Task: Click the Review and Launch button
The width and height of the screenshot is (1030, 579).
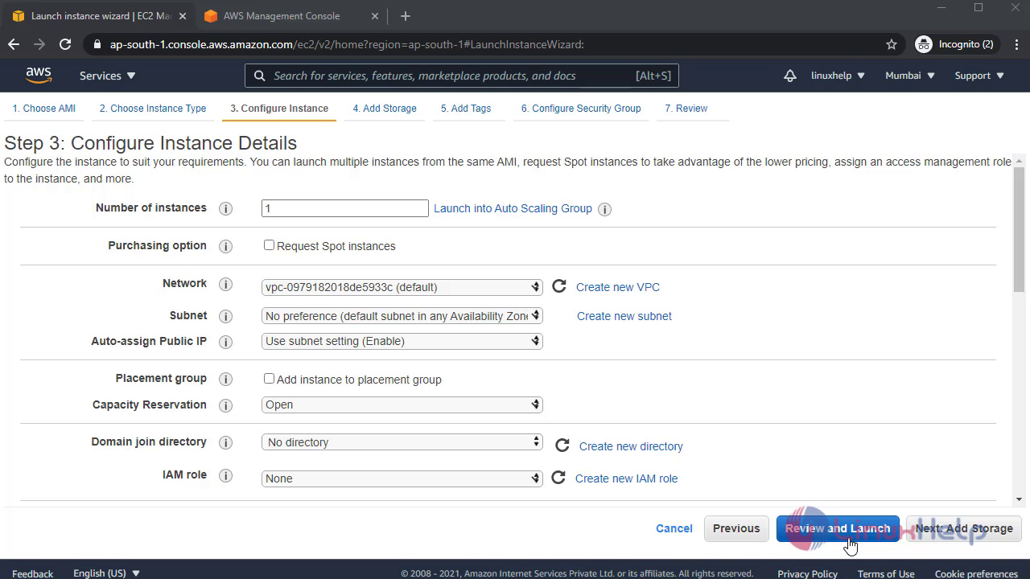Action: point(838,528)
